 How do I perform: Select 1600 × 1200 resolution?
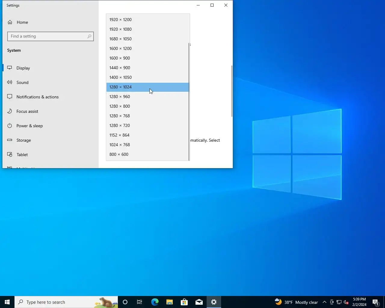[x=147, y=48]
